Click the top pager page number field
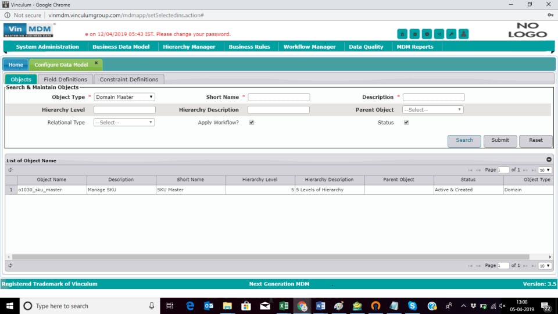The width and height of the screenshot is (558, 314). [x=503, y=170]
